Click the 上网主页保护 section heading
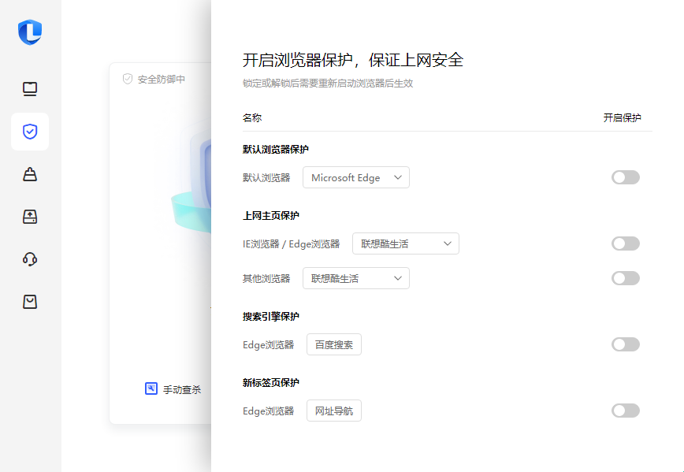This screenshot has width=684, height=472. (x=271, y=215)
